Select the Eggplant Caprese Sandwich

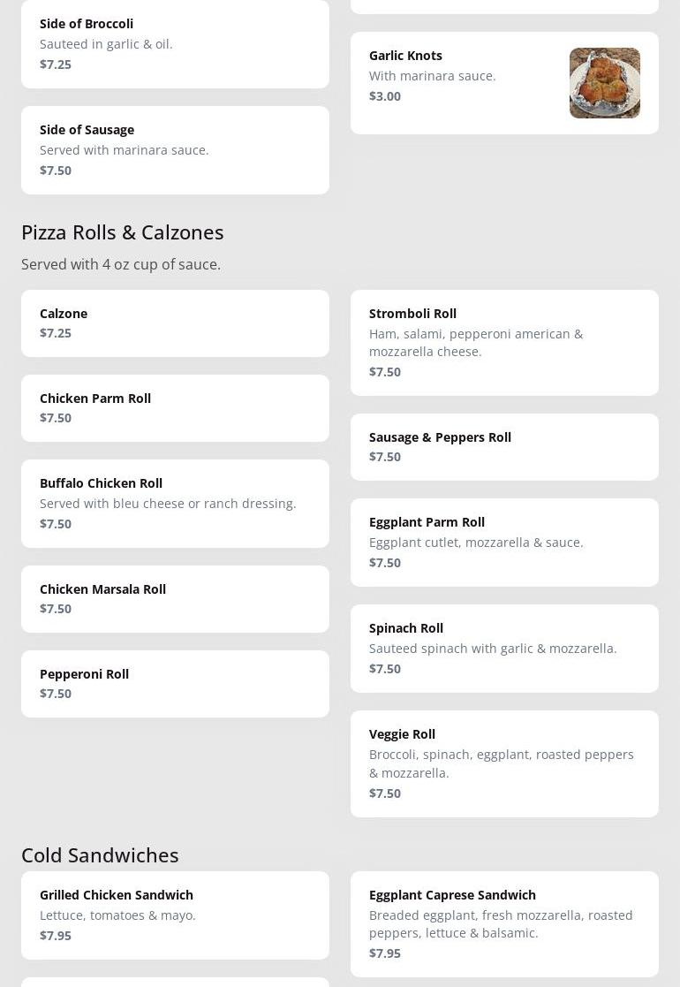coord(503,923)
